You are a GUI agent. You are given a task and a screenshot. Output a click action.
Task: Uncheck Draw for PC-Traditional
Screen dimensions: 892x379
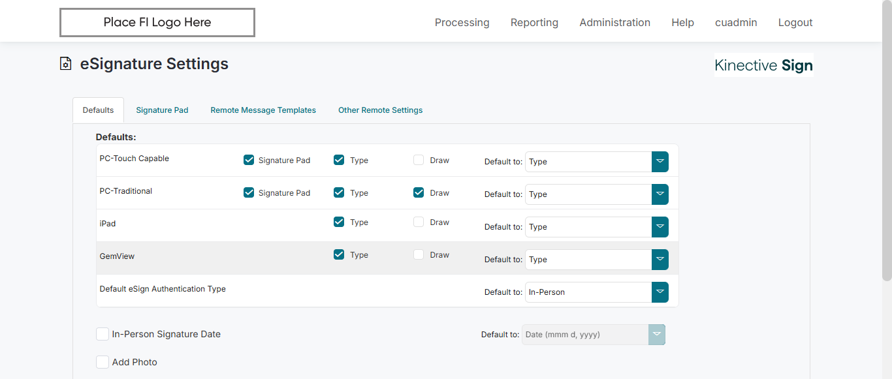[419, 192]
